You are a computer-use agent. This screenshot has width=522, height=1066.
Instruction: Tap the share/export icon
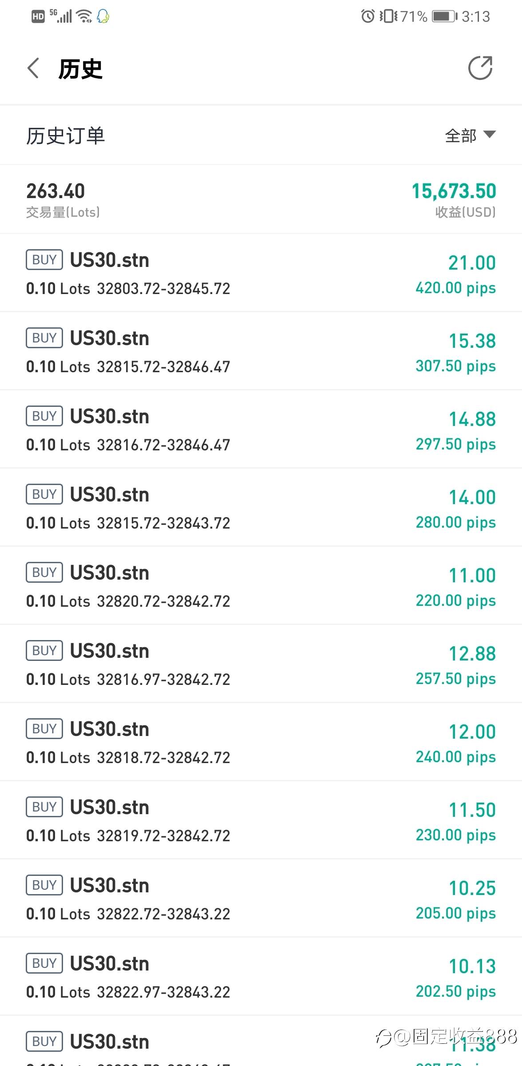click(x=480, y=68)
